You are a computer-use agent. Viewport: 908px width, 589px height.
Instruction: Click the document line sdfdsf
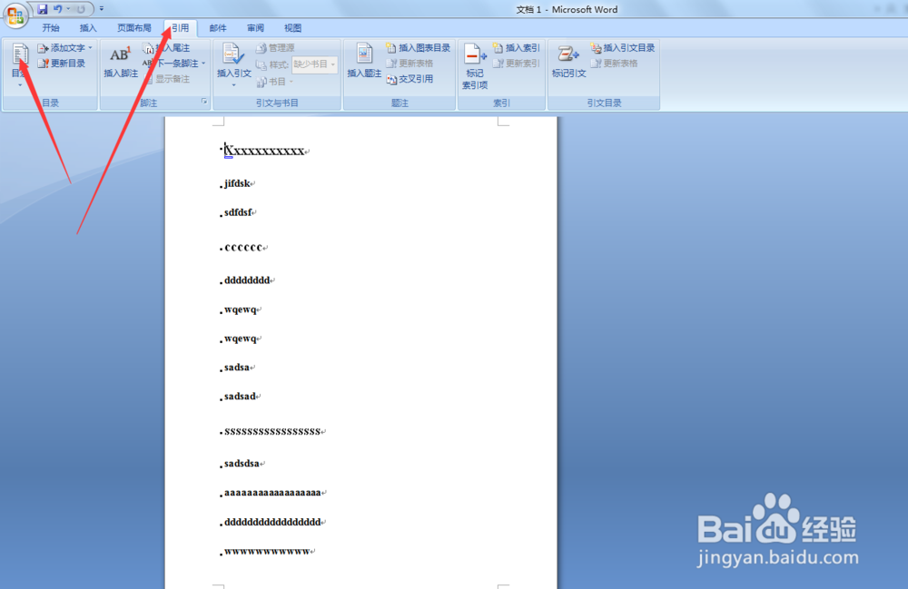pyautogui.click(x=238, y=212)
